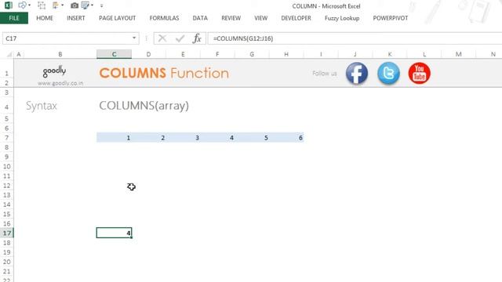The width and height of the screenshot is (502, 282).
Task: Open the Fuzzy Lookup tab
Action: [x=342, y=18]
